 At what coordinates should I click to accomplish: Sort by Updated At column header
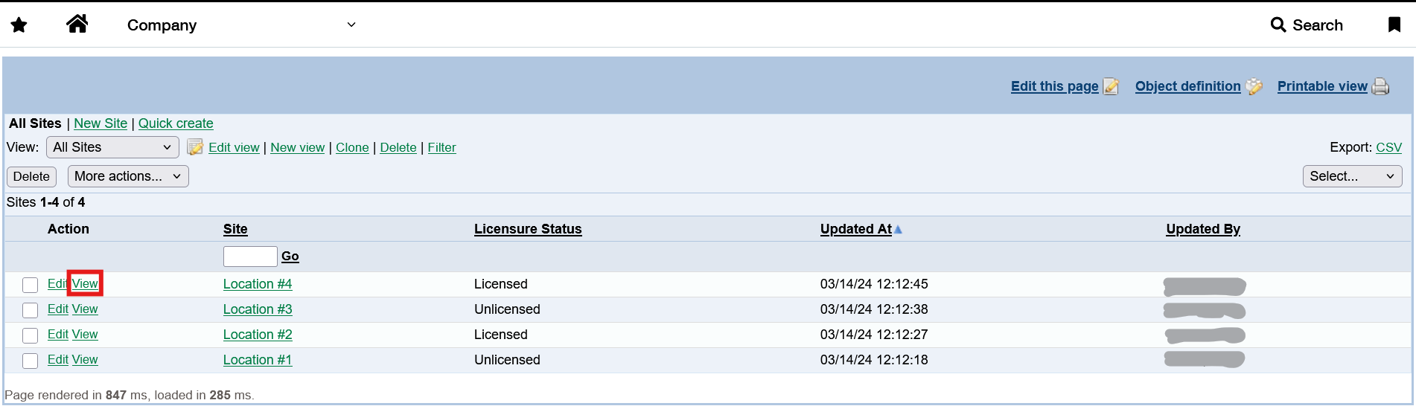[855, 229]
